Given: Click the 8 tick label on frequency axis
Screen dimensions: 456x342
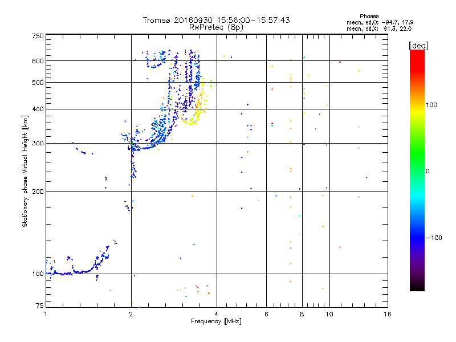Looking at the screenshot, I should click(302, 314).
